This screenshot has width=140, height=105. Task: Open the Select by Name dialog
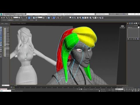point(22,18)
